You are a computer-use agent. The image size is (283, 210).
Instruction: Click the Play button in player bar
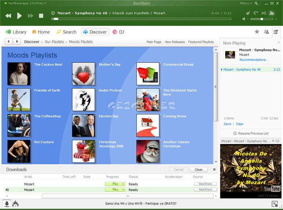pyautogui.click(x=19, y=16)
